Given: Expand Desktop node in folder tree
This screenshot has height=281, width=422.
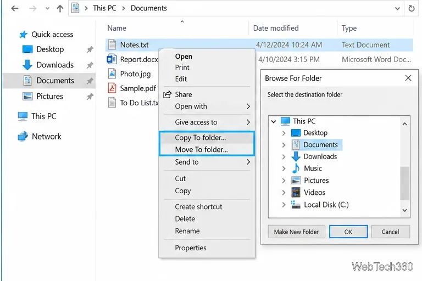Looking at the screenshot, I should [x=284, y=133].
